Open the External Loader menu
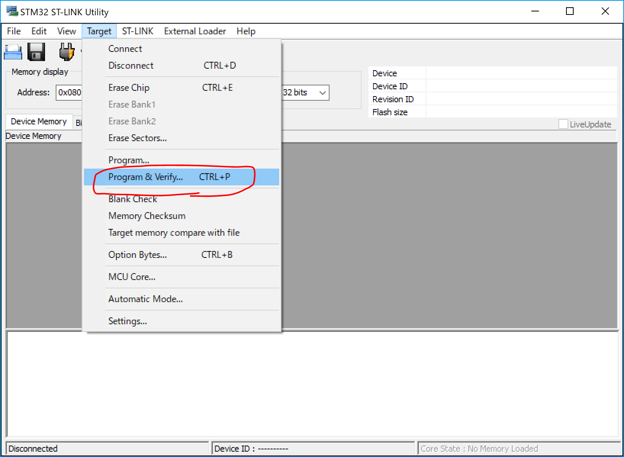The image size is (624, 457). pos(195,31)
